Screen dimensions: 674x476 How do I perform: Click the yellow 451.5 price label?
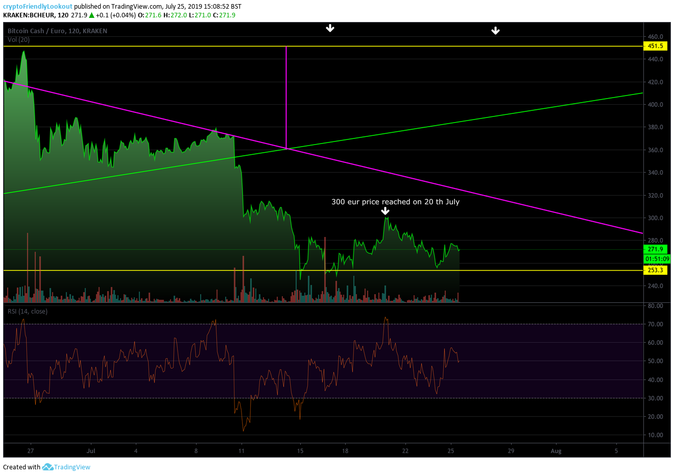(x=656, y=46)
